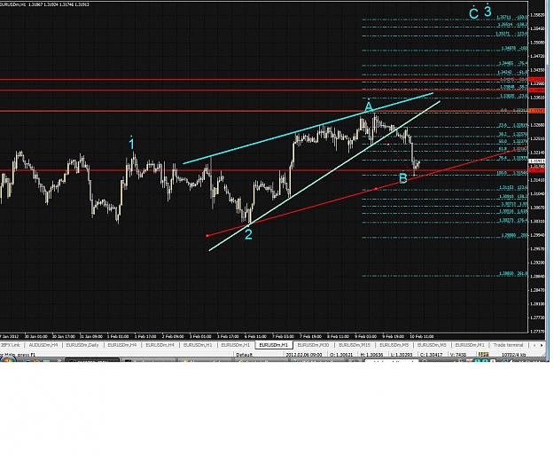Select wave label 1 on the chart

(131, 144)
